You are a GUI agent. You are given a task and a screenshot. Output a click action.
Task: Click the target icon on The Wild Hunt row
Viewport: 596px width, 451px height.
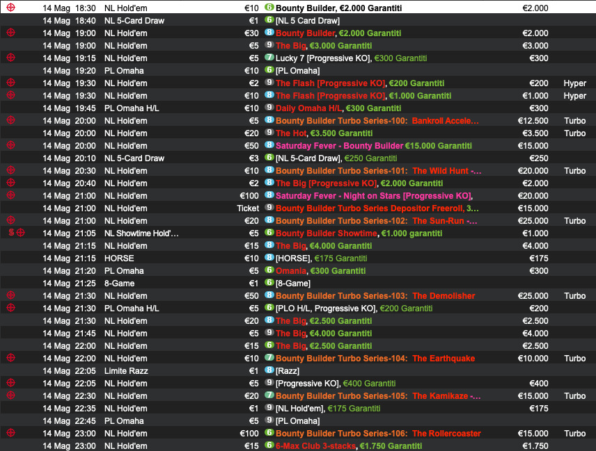click(x=10, y=170)
